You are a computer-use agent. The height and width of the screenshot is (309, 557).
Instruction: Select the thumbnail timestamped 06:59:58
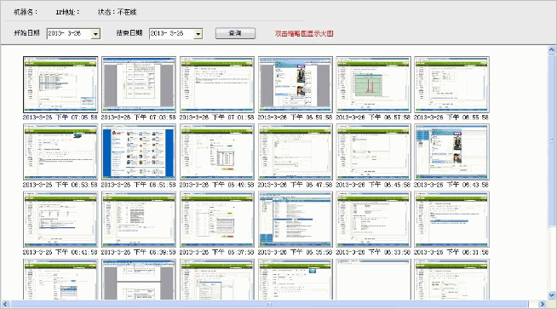pyautogui.click(x=296, y=84)
